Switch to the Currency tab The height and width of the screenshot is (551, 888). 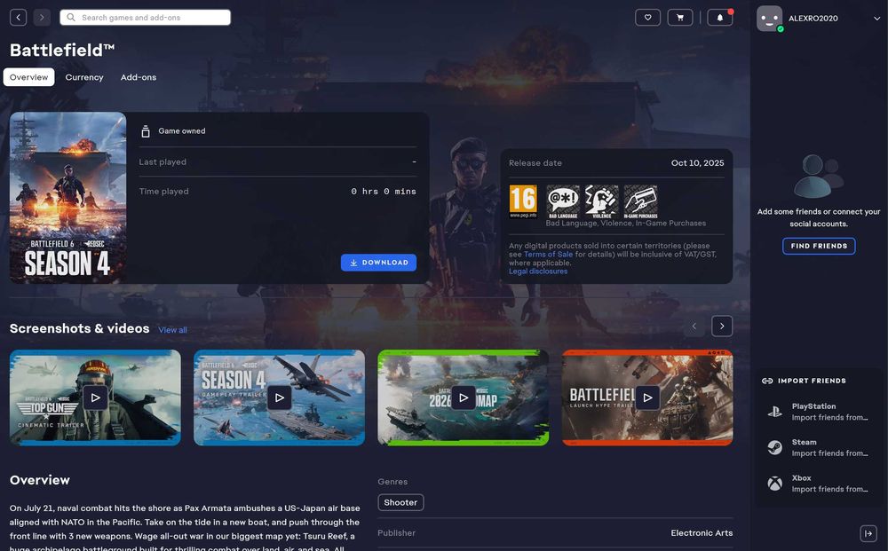click(84, 77)
